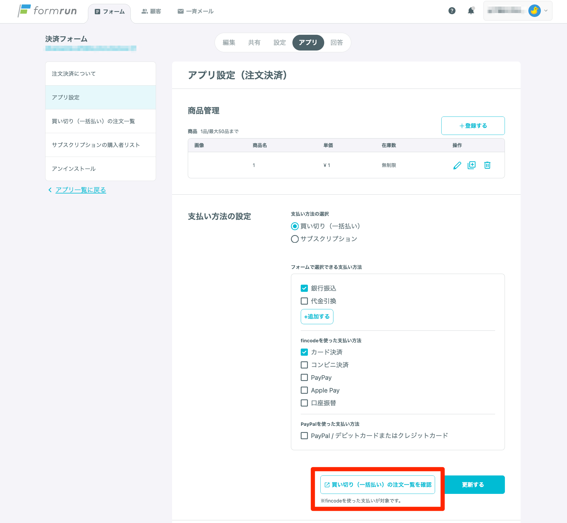
Task: Check the コンビニ決済 checkbox
Action: point(304,365)
